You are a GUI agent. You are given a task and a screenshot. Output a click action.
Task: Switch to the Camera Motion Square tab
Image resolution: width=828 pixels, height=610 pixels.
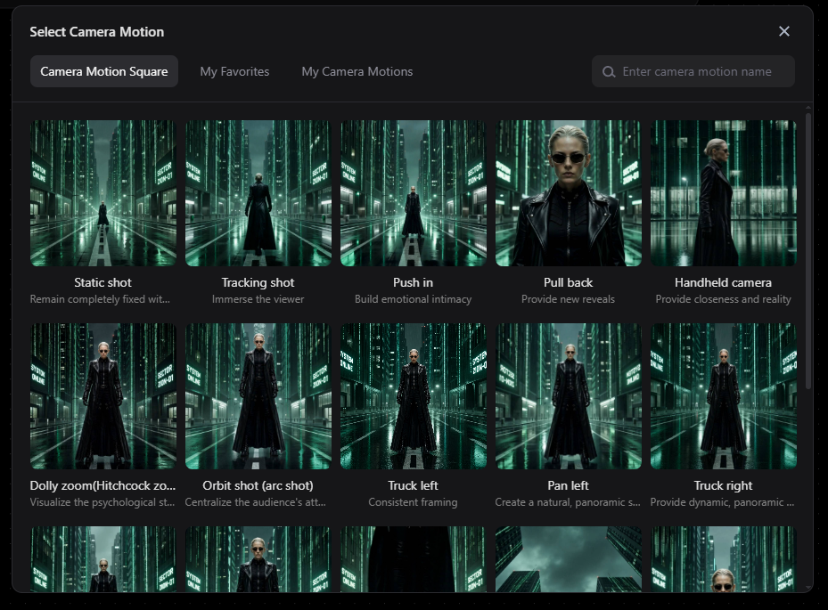pyautogui.click(x=104, y=71)
